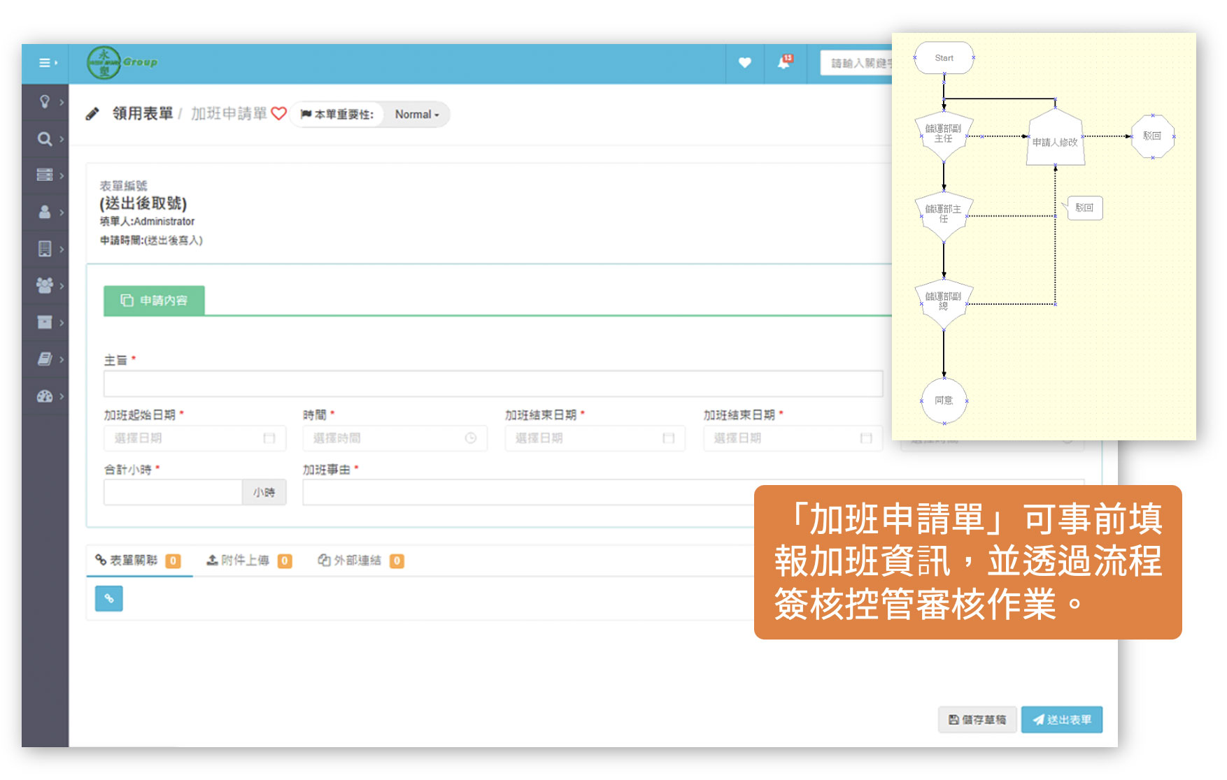This screenshot has width=1227, height=780.
Task: Click the pencil edit icon
Action: pyautogui.click(x=92, y=114)
